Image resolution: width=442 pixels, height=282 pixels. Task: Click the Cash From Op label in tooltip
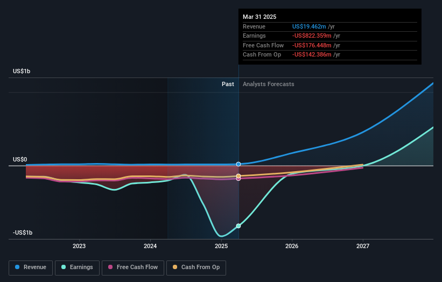[x=262, y=55]
